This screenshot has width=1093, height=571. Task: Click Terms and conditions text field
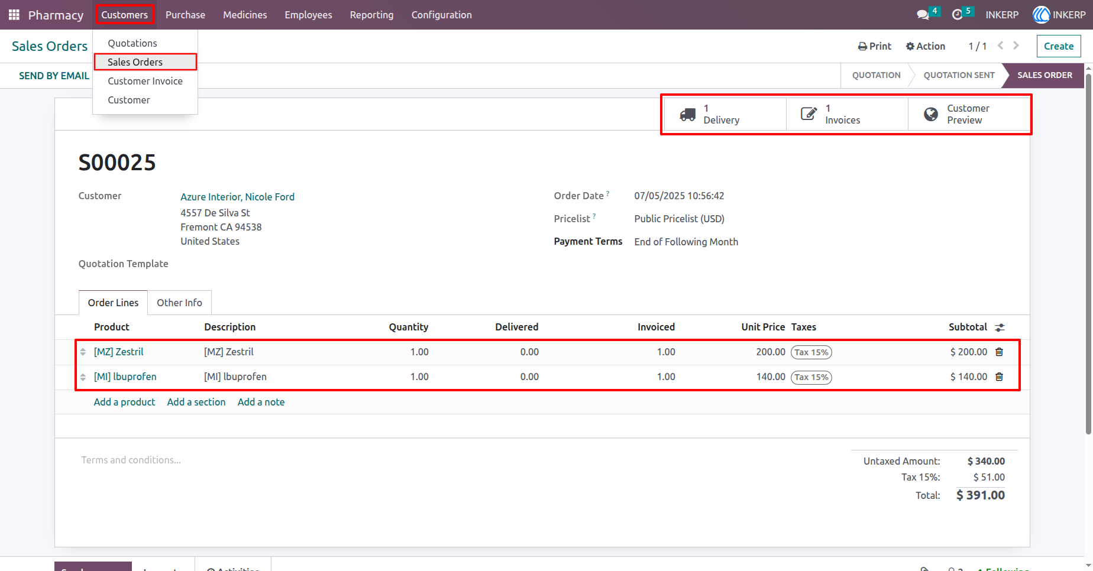(x=131, y=460)
